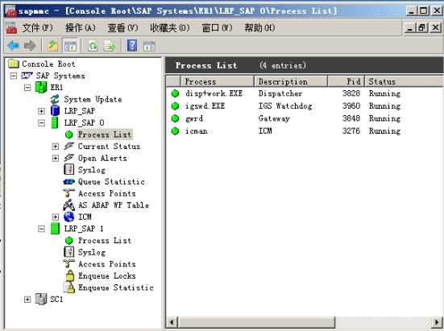Sort by the Description column header
The image size is (444, 331).
[291, 81]
